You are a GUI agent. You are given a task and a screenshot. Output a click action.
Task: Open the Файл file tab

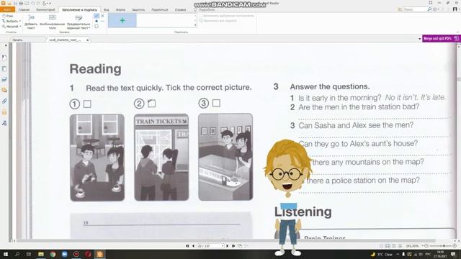point(7,9)
